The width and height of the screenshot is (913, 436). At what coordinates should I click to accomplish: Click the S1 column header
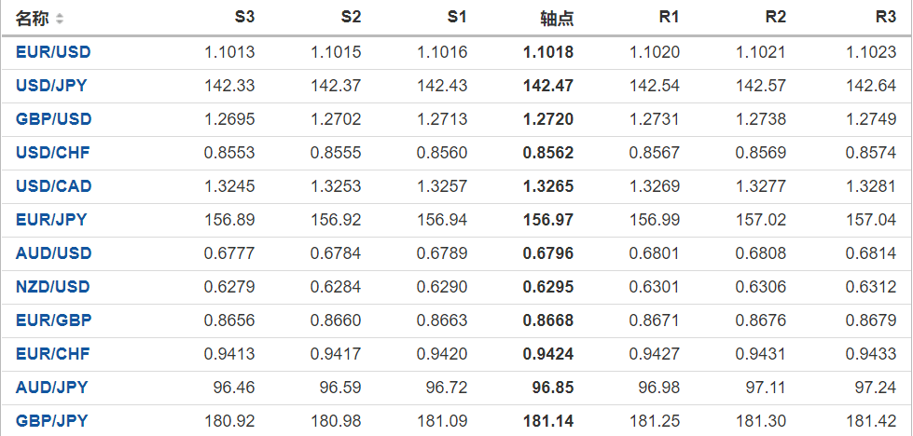click(457, 18)
